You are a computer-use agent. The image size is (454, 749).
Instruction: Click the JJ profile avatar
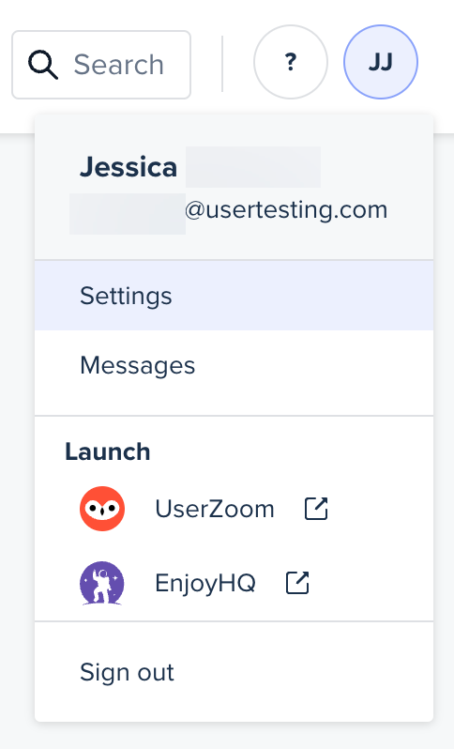pyautogui.click(x=381, y=62)
